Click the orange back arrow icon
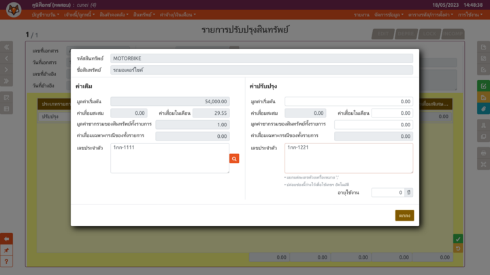The width and height of the screenshot is (490, 275). [6, 239]
